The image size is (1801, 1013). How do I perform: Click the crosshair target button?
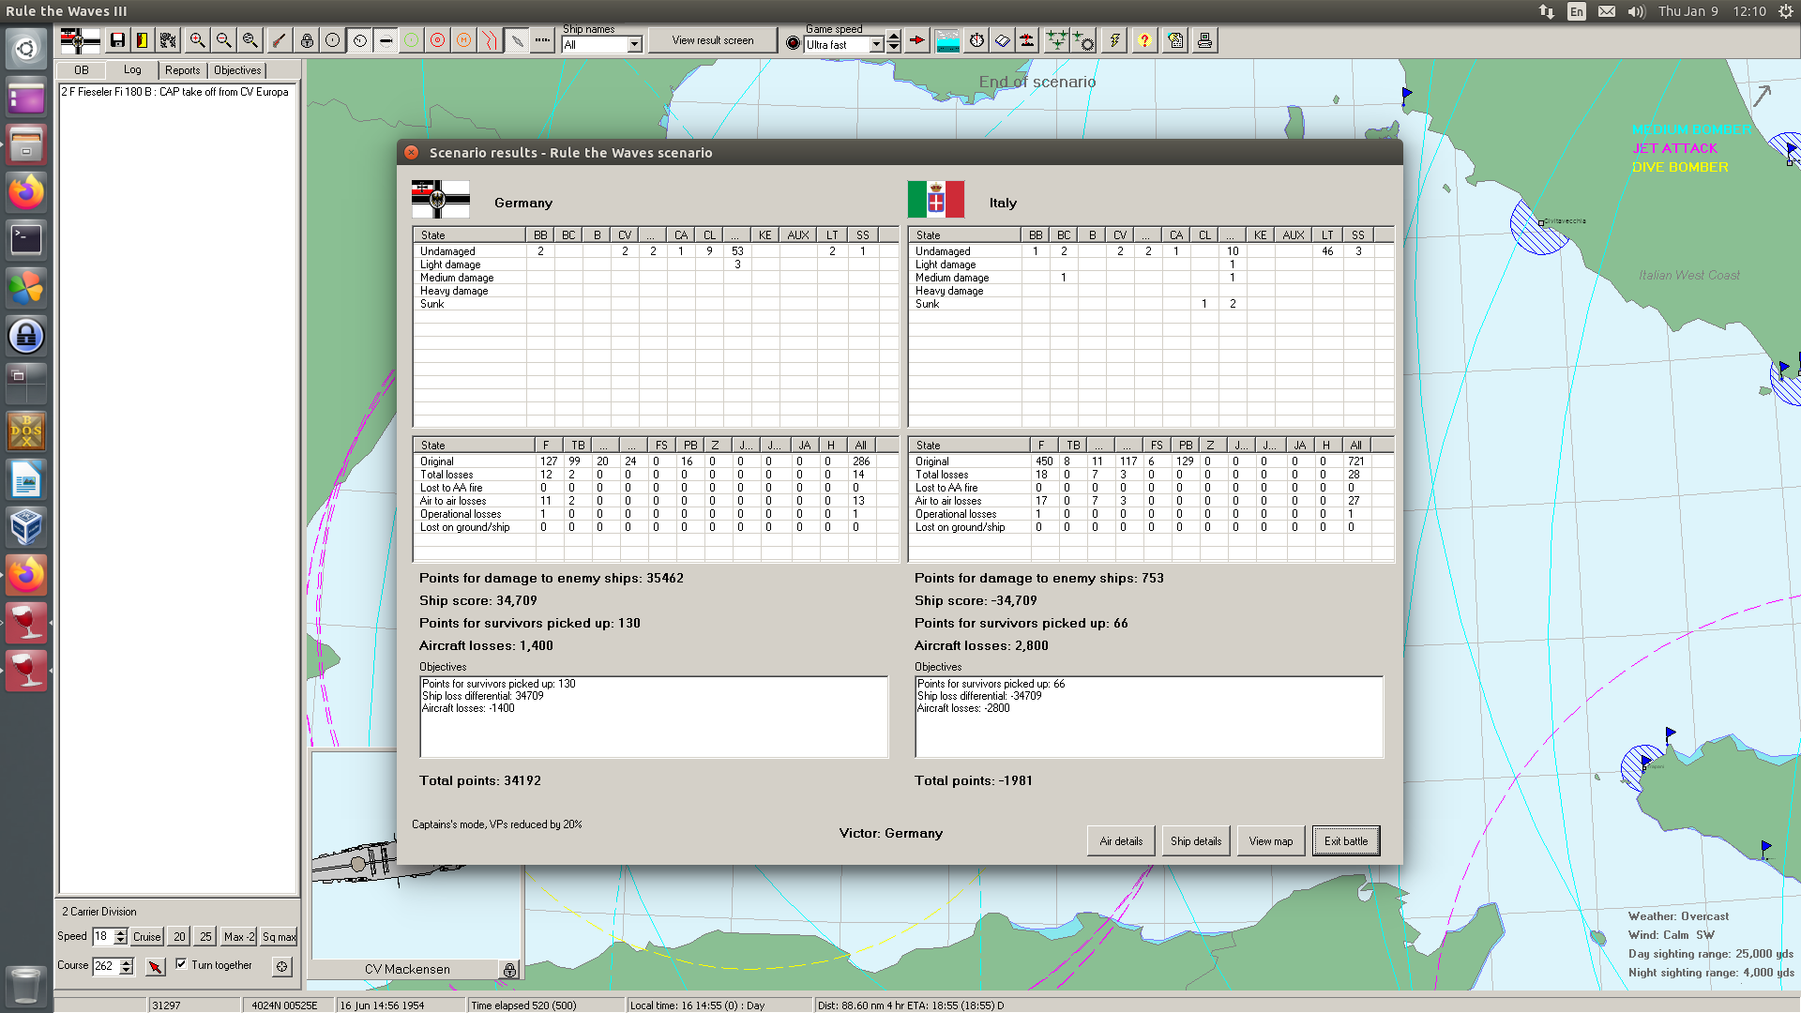pyautogui.click(x=282, y=966)
